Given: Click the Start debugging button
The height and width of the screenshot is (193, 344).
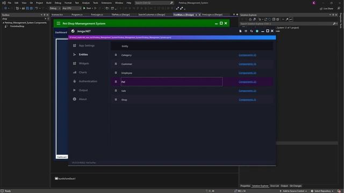Looking at the screenshot, I should pyautogui.click(x=87, y=9).
